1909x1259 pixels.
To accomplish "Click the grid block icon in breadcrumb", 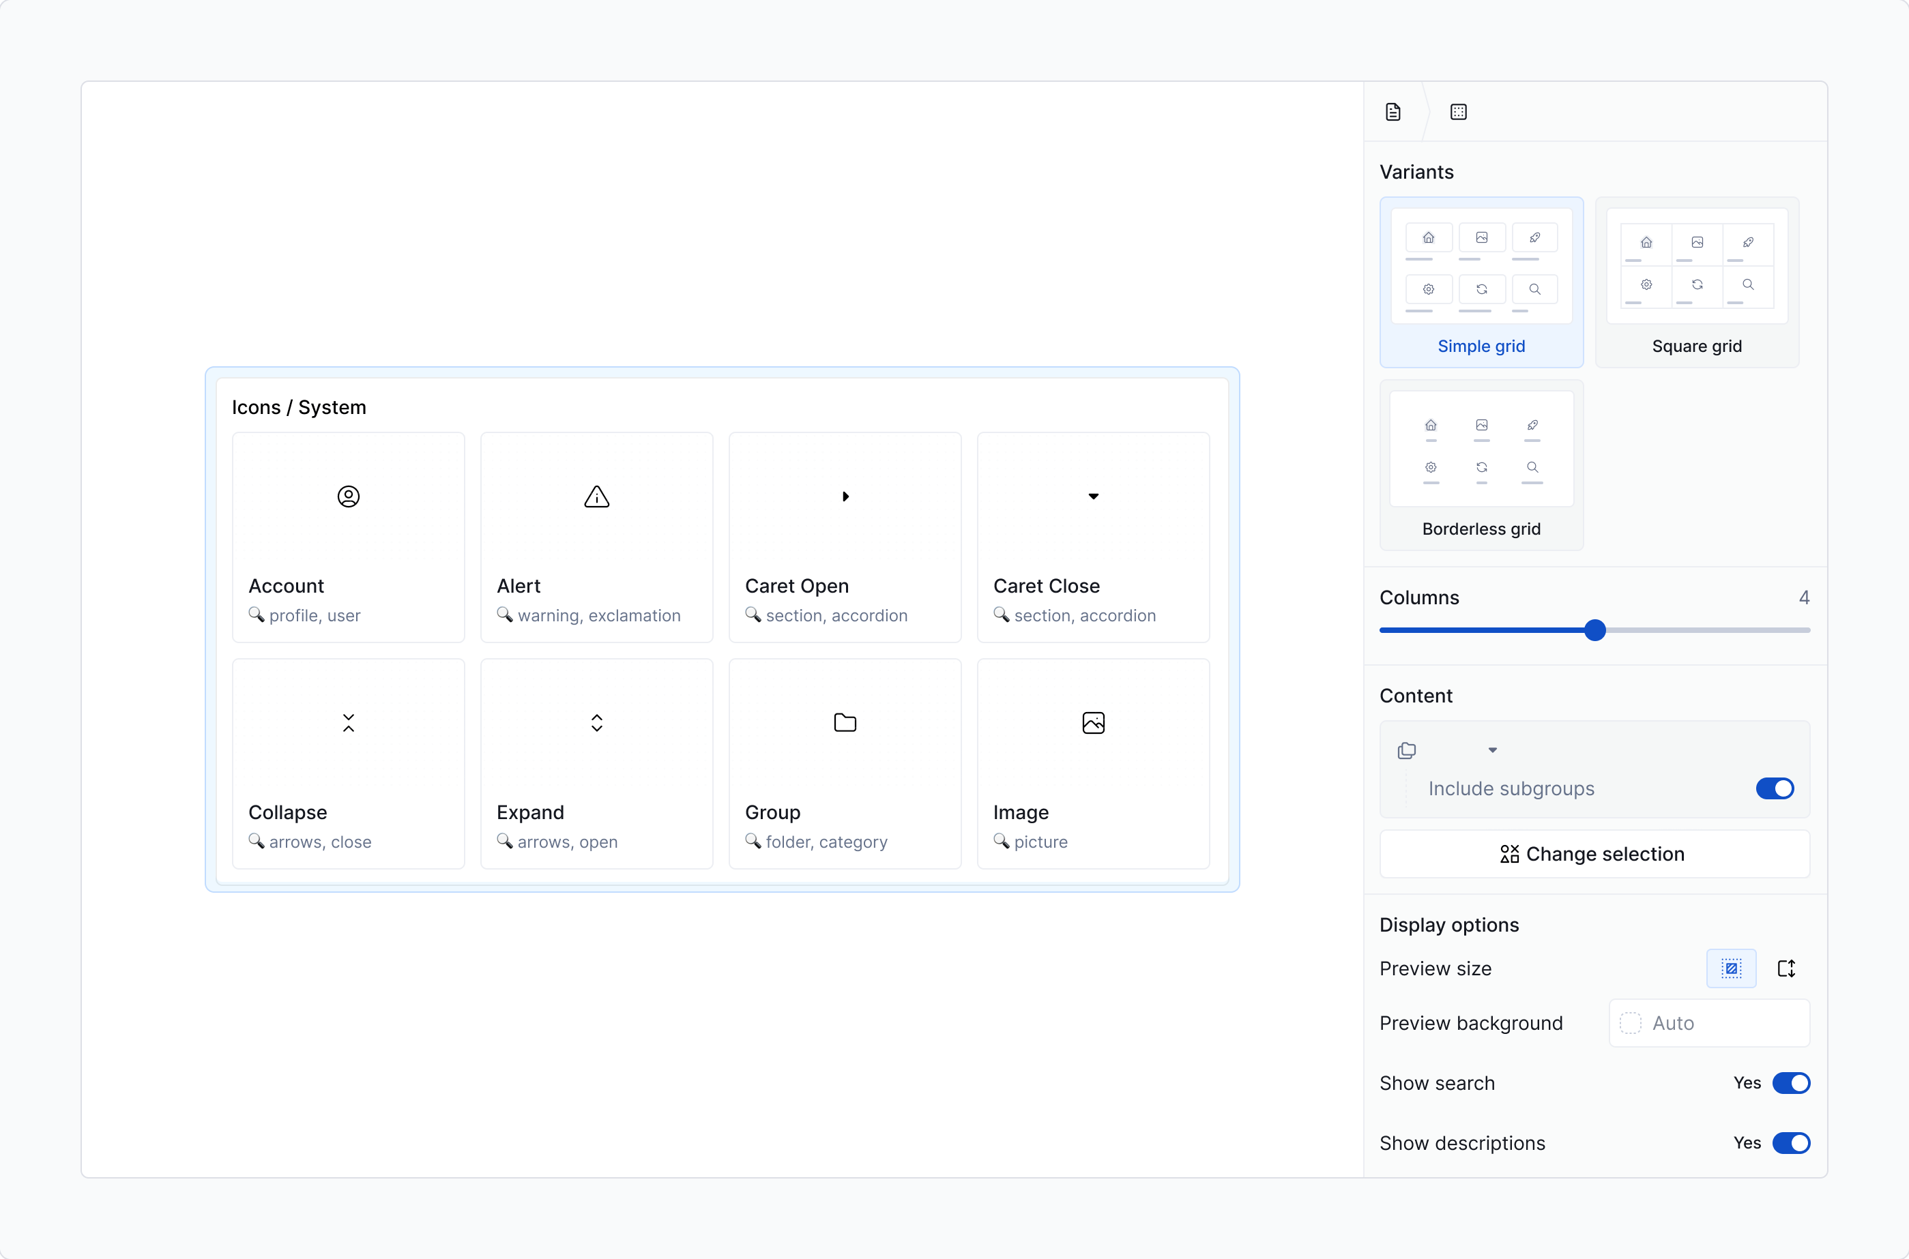I will pos(1459,112).
